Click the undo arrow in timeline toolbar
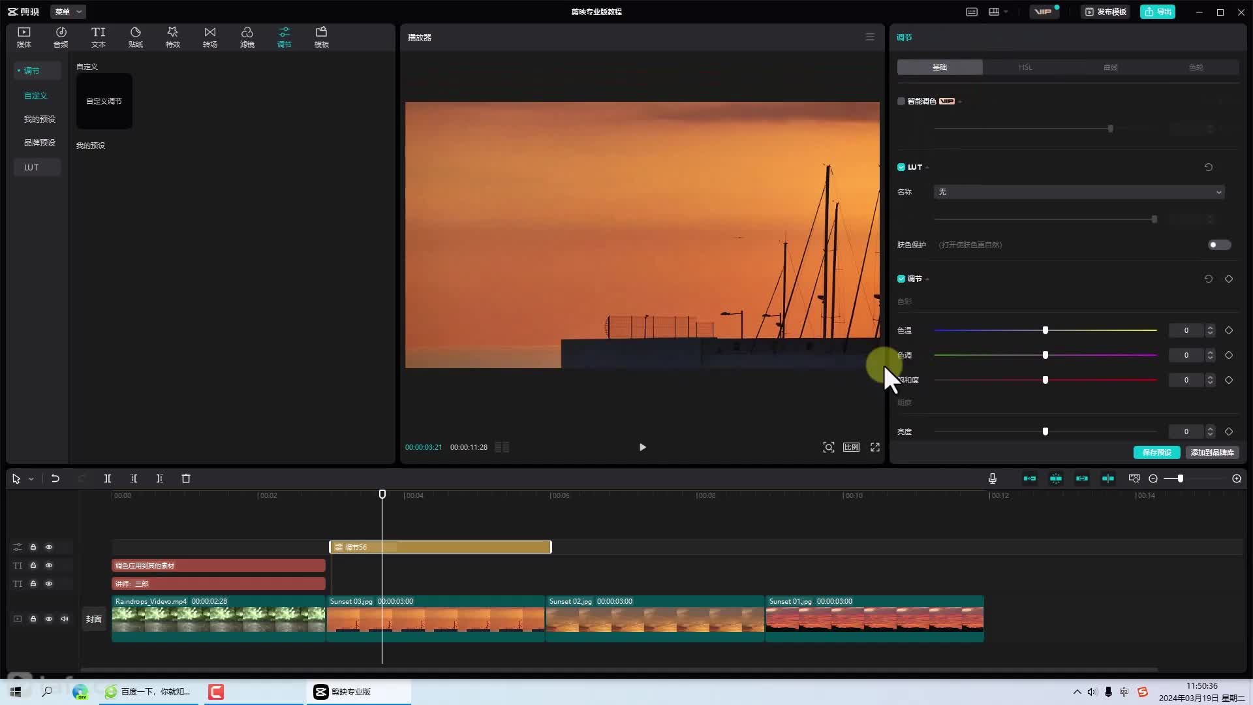This screenshot has height=705, width=1253. click(55, 478)
